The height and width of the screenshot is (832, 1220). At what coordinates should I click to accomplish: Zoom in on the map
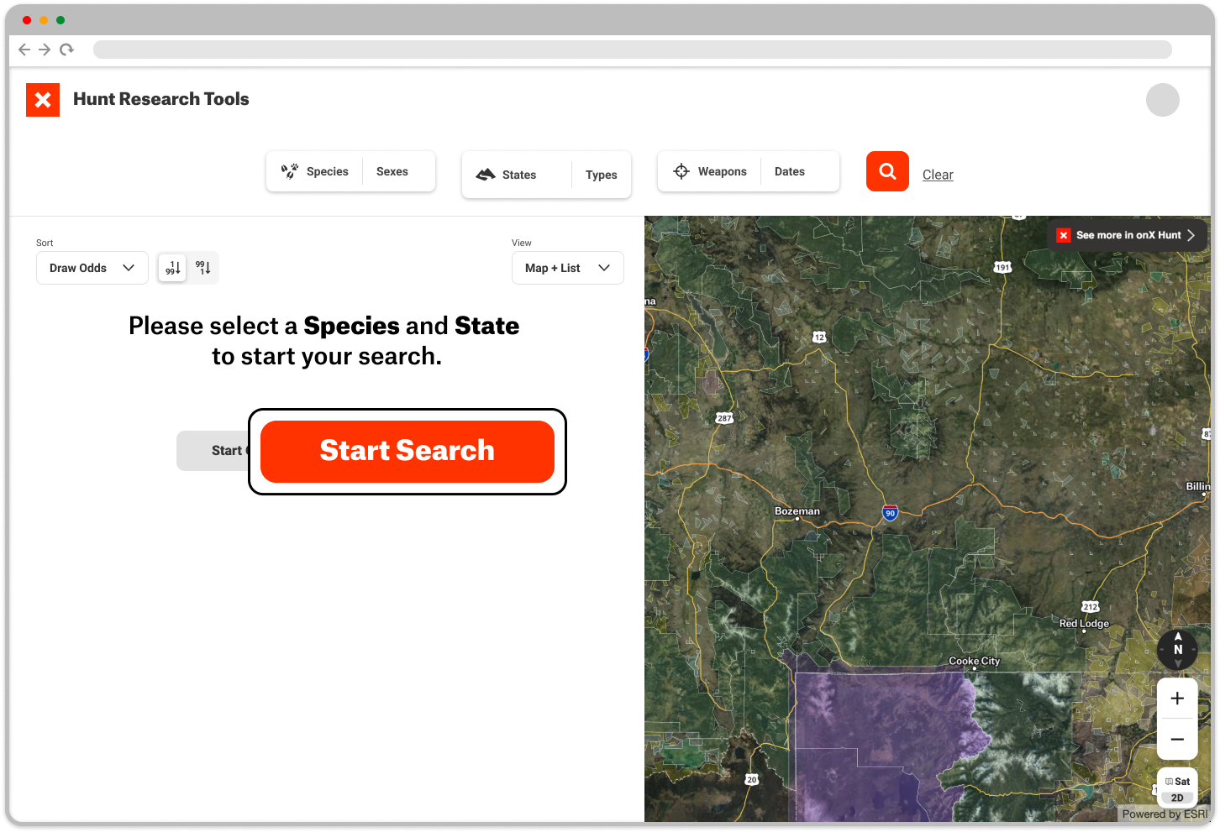point(1177,699)
